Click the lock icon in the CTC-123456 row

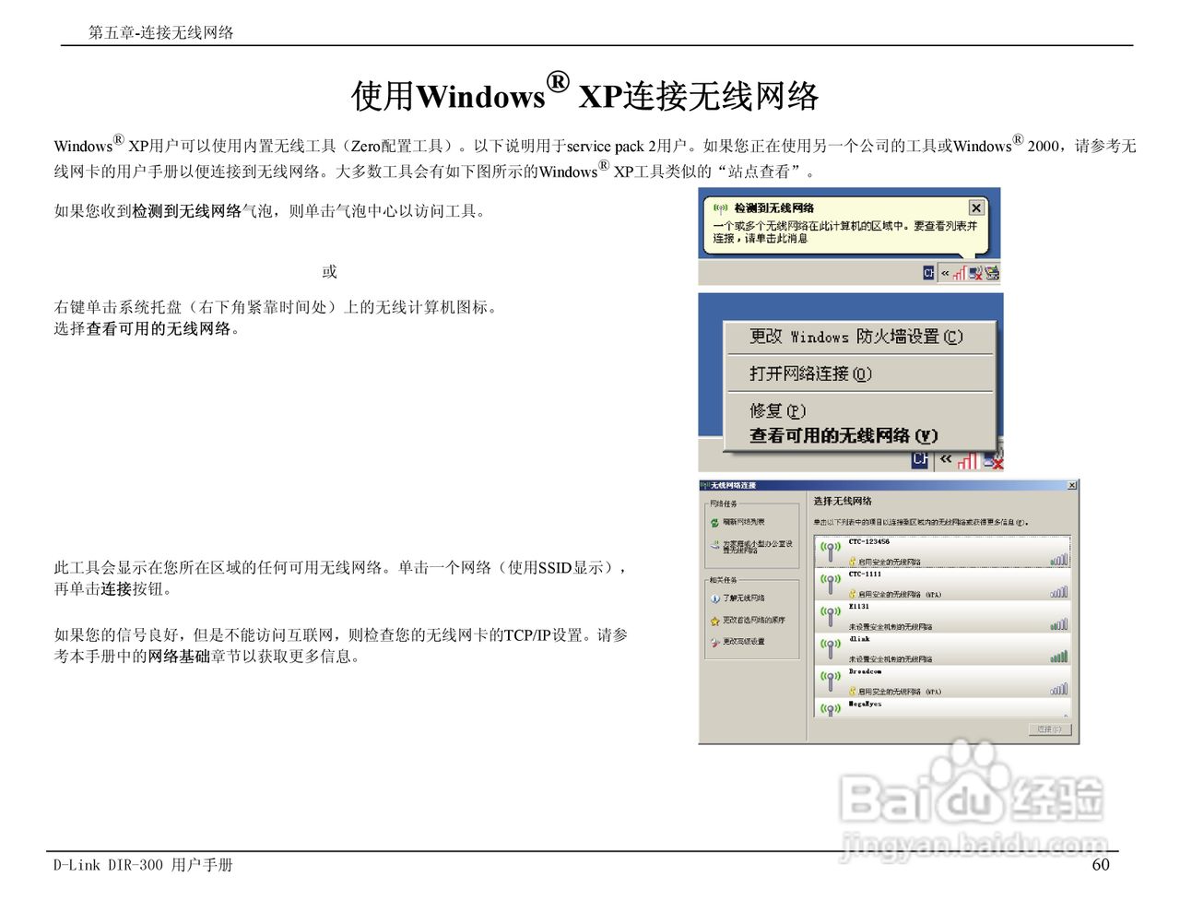tap(853, 561)
